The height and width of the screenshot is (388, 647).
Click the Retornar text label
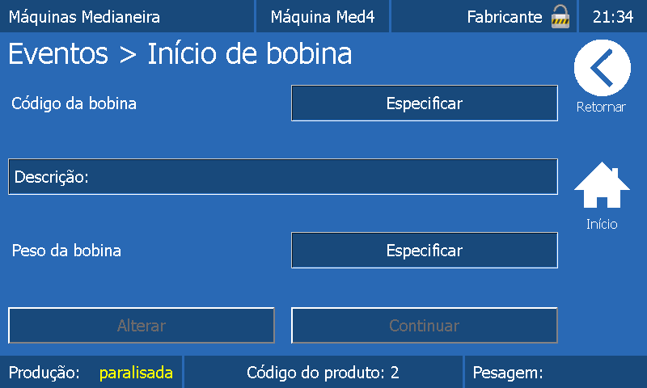point(601,108)
